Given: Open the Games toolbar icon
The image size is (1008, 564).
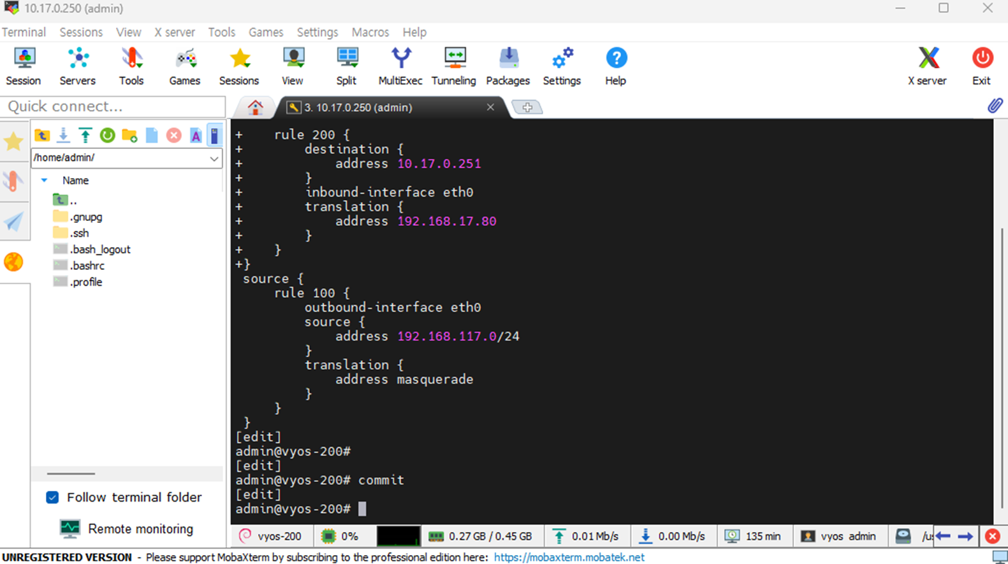Looking at the screenshot, I should coord(185,66).
